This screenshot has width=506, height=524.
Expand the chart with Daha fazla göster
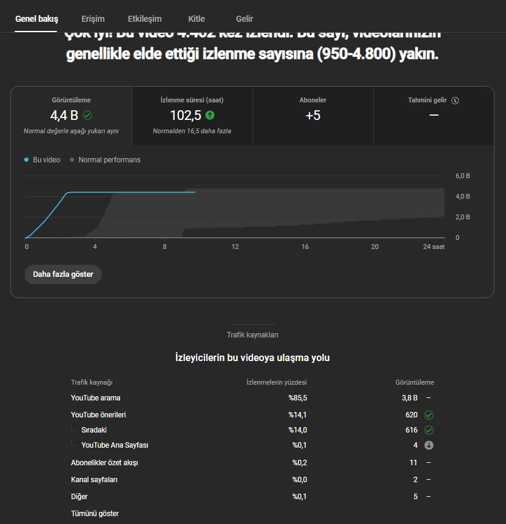click(x=63, y=274)
